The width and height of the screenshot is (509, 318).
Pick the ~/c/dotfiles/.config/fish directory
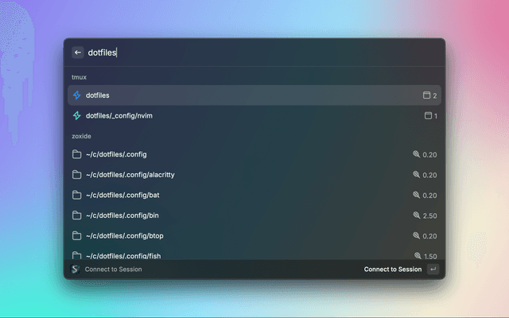239,254
